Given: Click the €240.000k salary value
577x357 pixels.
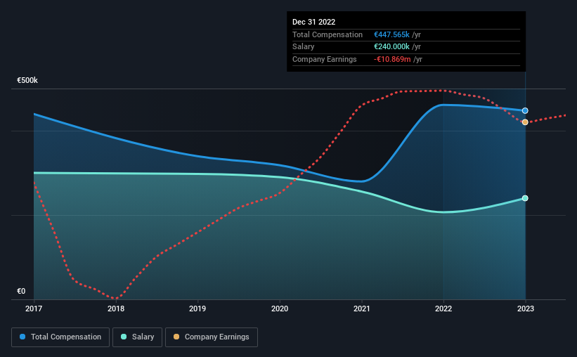Looking at the screenshot, I should point(391,47).
